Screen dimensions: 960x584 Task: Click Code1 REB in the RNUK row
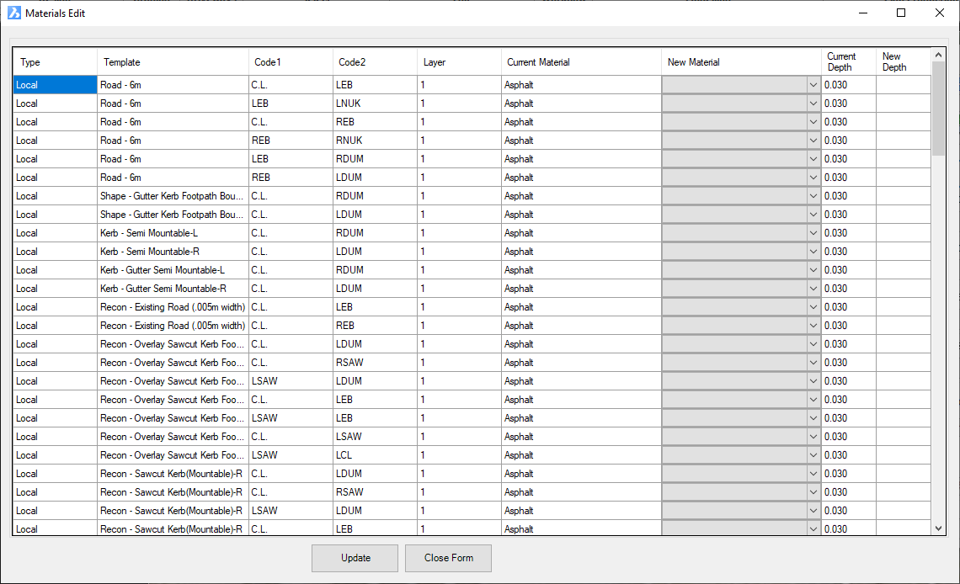291,141
